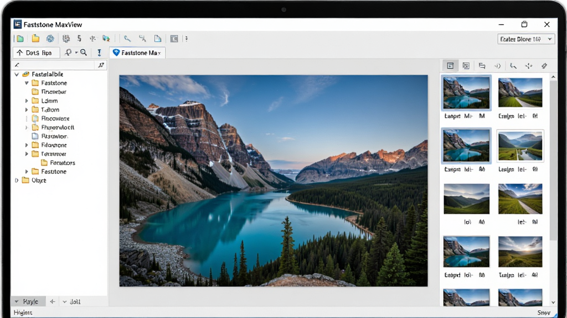Click the thumbnail panel vertical scrollbar thumb
Viewport: 567px width, 318px height.
(553, 161)
